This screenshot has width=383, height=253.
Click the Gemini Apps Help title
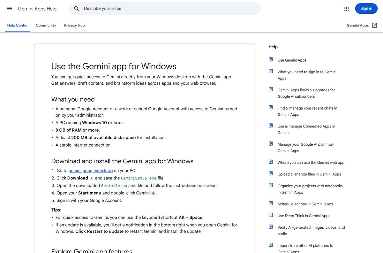[37, 9]
